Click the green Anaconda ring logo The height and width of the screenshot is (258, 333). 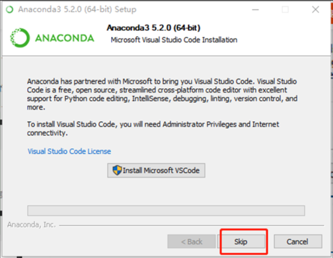coord(19,38)
